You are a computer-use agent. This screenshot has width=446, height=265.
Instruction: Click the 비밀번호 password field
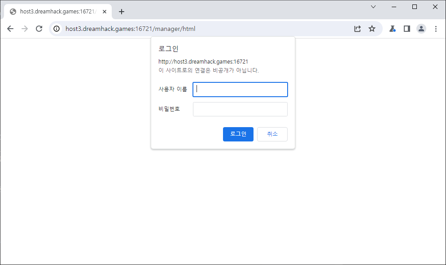240,109
